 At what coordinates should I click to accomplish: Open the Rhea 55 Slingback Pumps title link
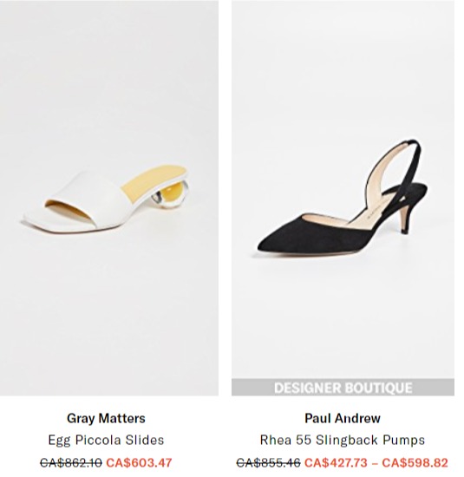(343, 440)
